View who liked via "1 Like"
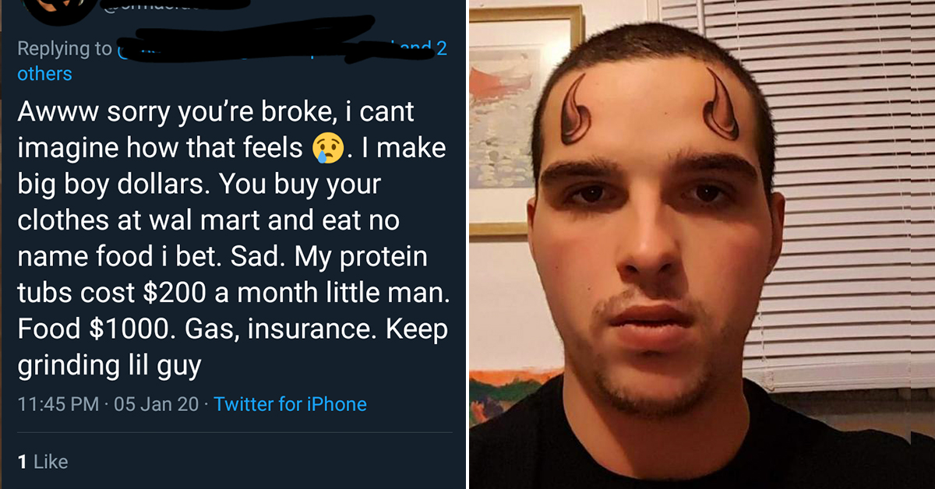 [42, 462]
